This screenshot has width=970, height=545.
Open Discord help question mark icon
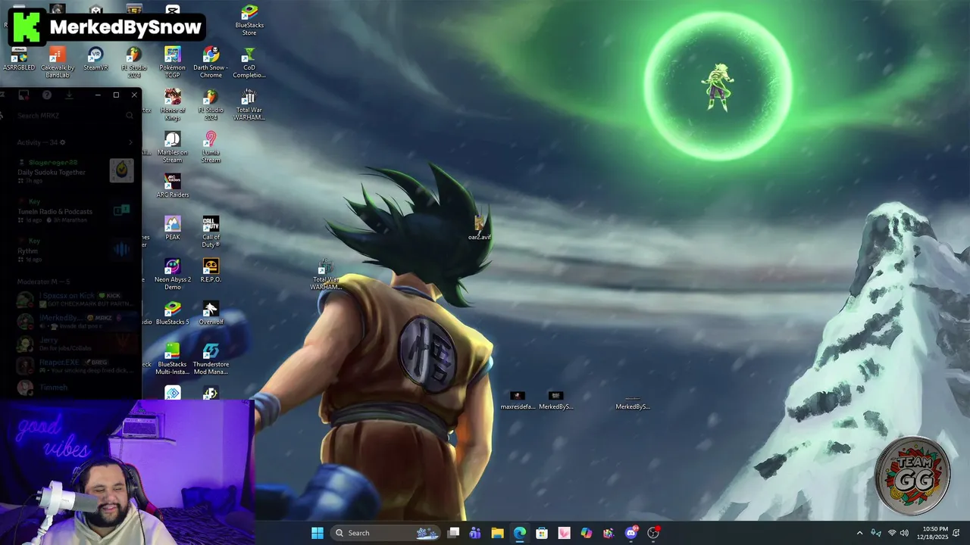[x=47, y=95]
